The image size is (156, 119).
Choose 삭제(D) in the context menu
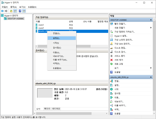pos(62,63)
